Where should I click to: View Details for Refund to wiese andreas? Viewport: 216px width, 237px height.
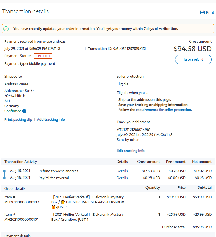(x=122, y=171)
